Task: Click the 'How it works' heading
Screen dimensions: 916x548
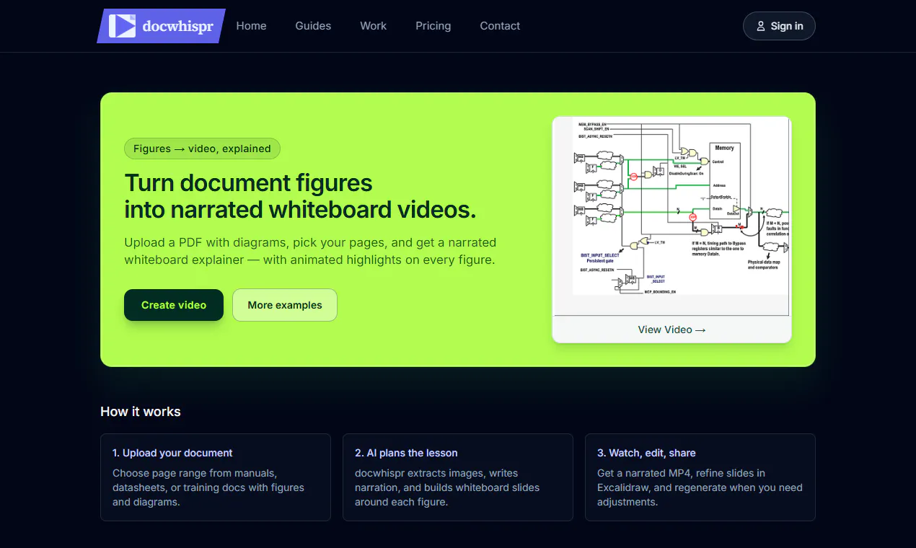Action: pos(141,412)
